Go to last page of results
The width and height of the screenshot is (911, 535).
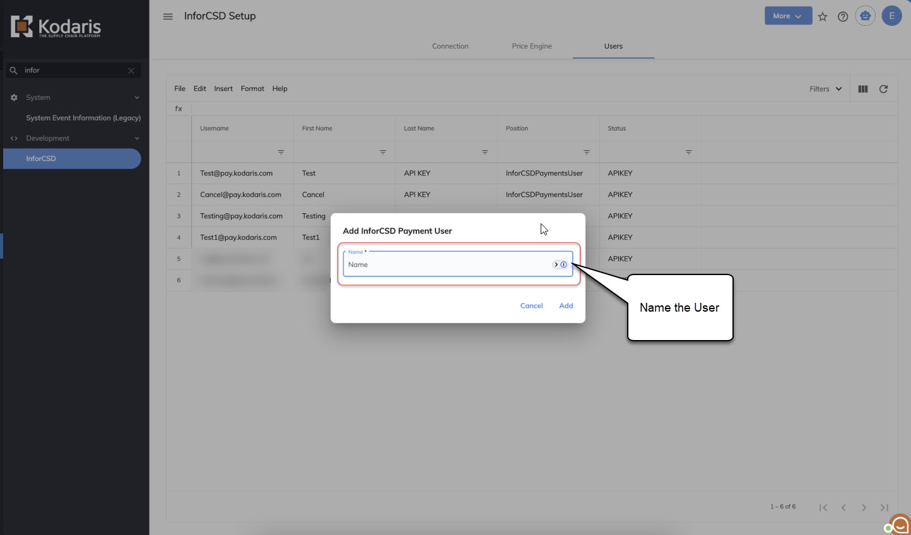[x=885, y=507]
